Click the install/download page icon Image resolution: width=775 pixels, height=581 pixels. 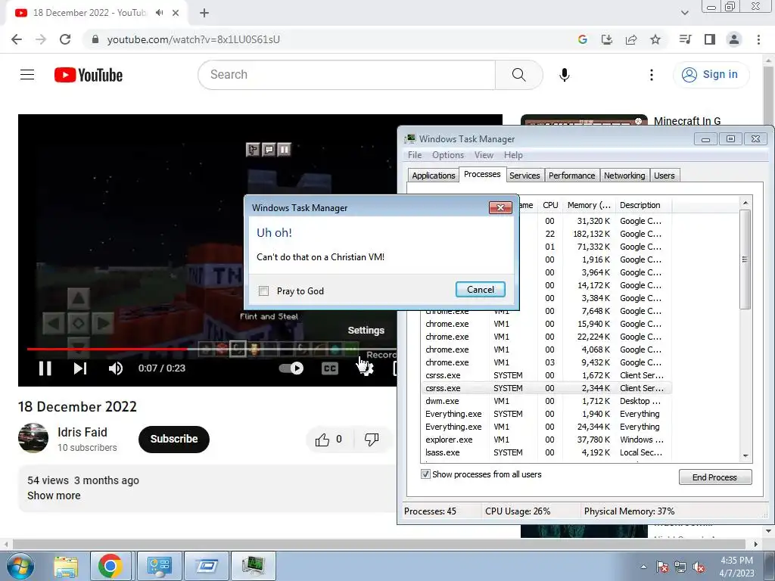point(607,39)
